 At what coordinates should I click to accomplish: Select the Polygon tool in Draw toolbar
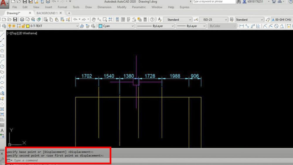click(x=2, y=51)
